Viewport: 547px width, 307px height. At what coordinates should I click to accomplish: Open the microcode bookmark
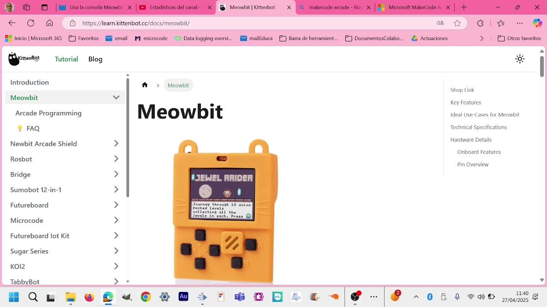(x=151, y=38)
